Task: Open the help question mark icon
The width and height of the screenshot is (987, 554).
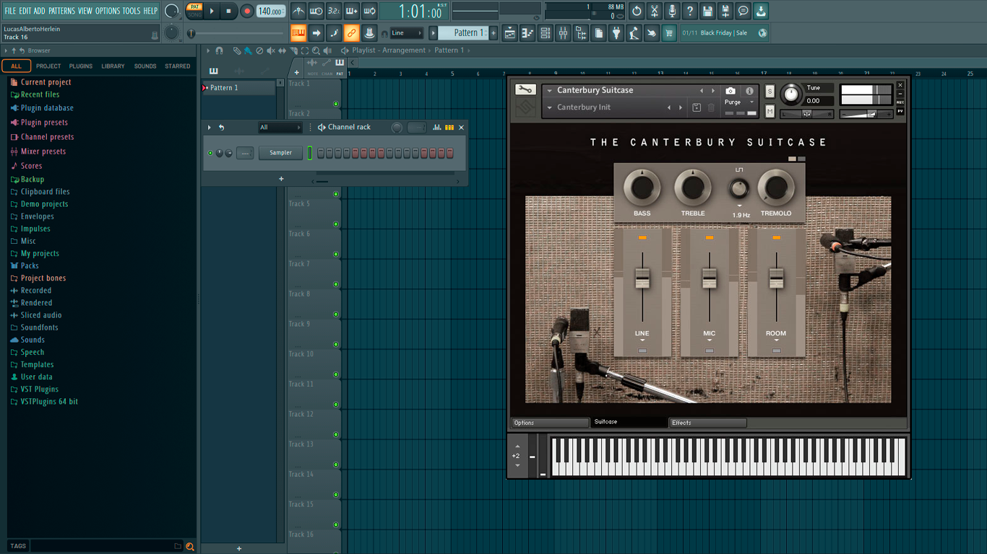Action: (x=690, y=12)
